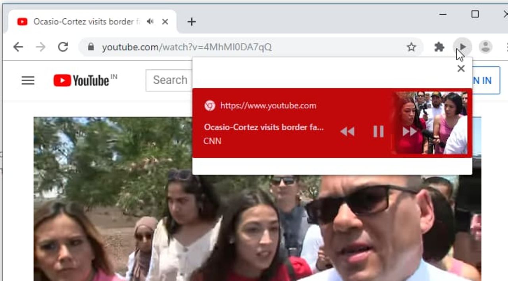Viewport: 508px width, 281px height.
Task: Pause the playing media in the popup
Action: coord(378,132)
